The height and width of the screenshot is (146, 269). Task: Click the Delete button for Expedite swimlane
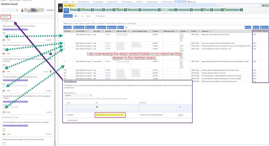coord(180,115)
